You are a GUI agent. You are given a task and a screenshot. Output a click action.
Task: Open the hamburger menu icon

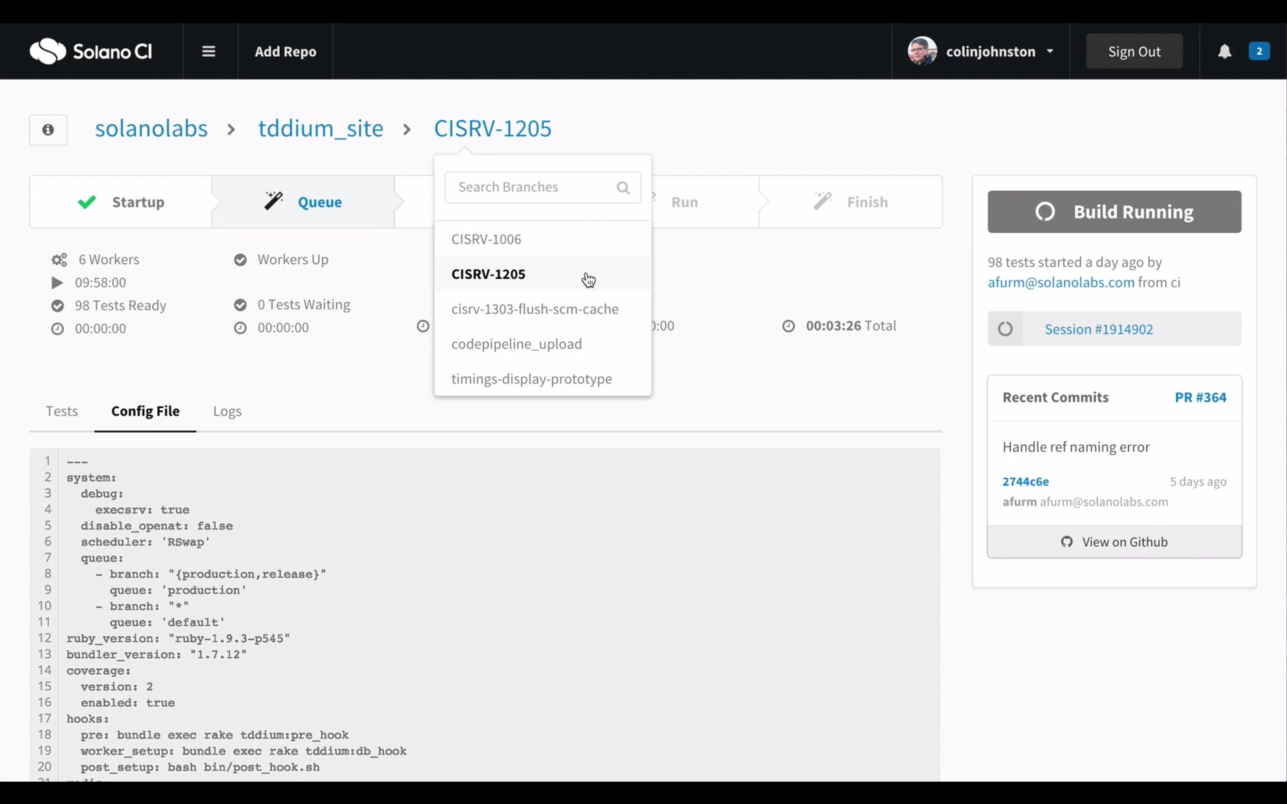[209, 51]
